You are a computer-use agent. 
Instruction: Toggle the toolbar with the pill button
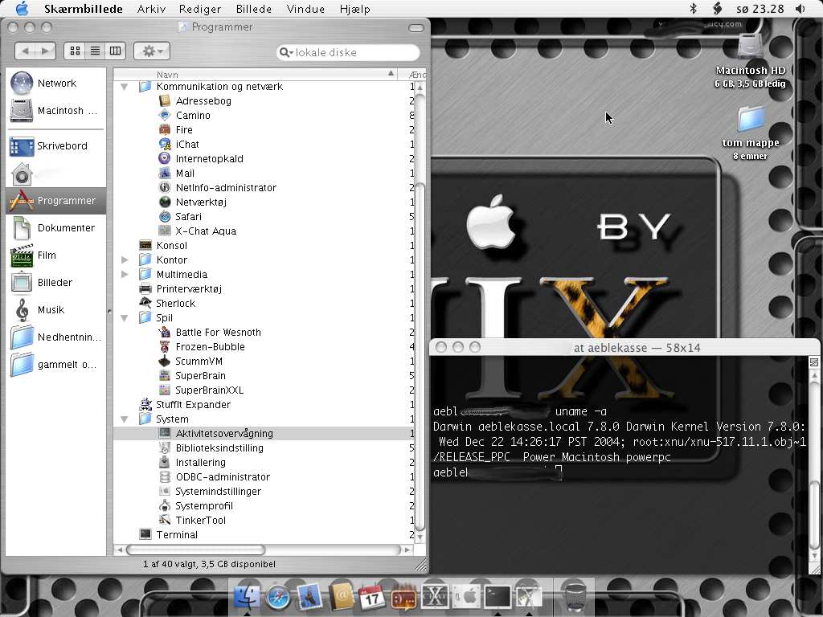[416, 27]
